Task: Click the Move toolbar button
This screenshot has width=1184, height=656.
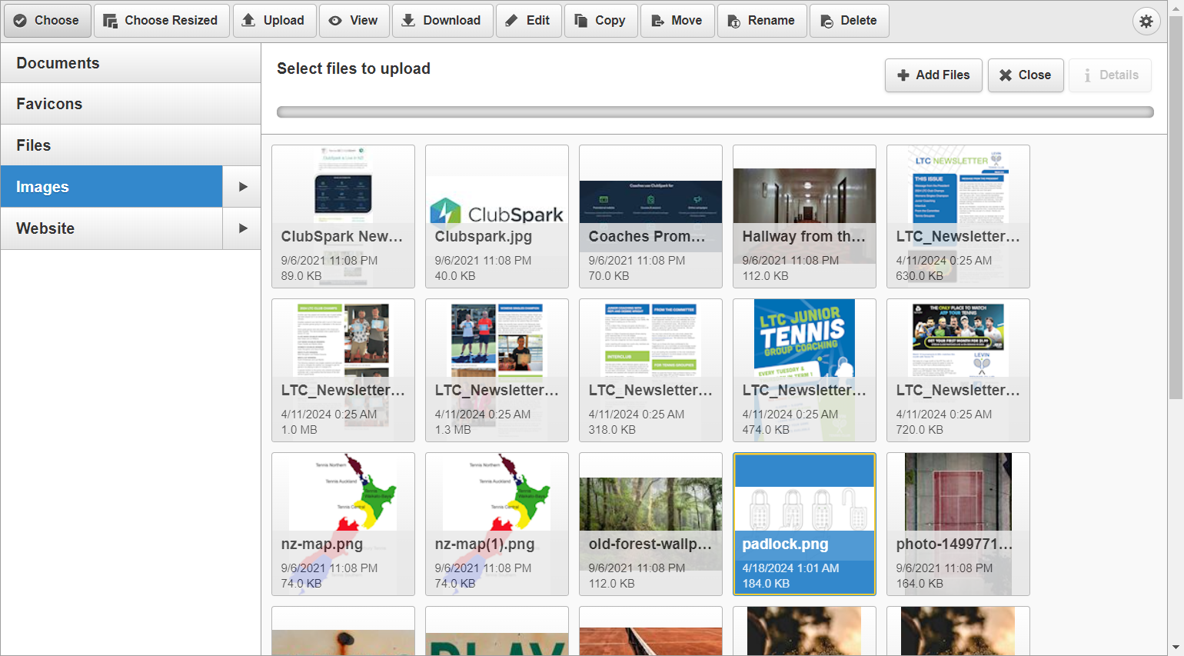Action: [677, 21]
